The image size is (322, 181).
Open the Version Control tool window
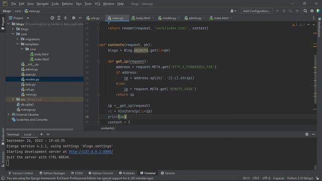pos(21,173)
